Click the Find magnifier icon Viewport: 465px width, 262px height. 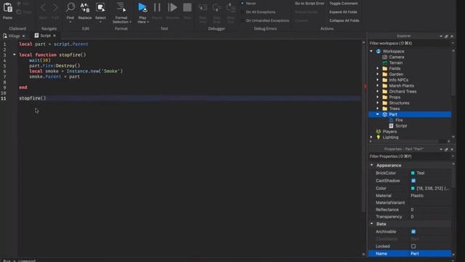point(70,7)
